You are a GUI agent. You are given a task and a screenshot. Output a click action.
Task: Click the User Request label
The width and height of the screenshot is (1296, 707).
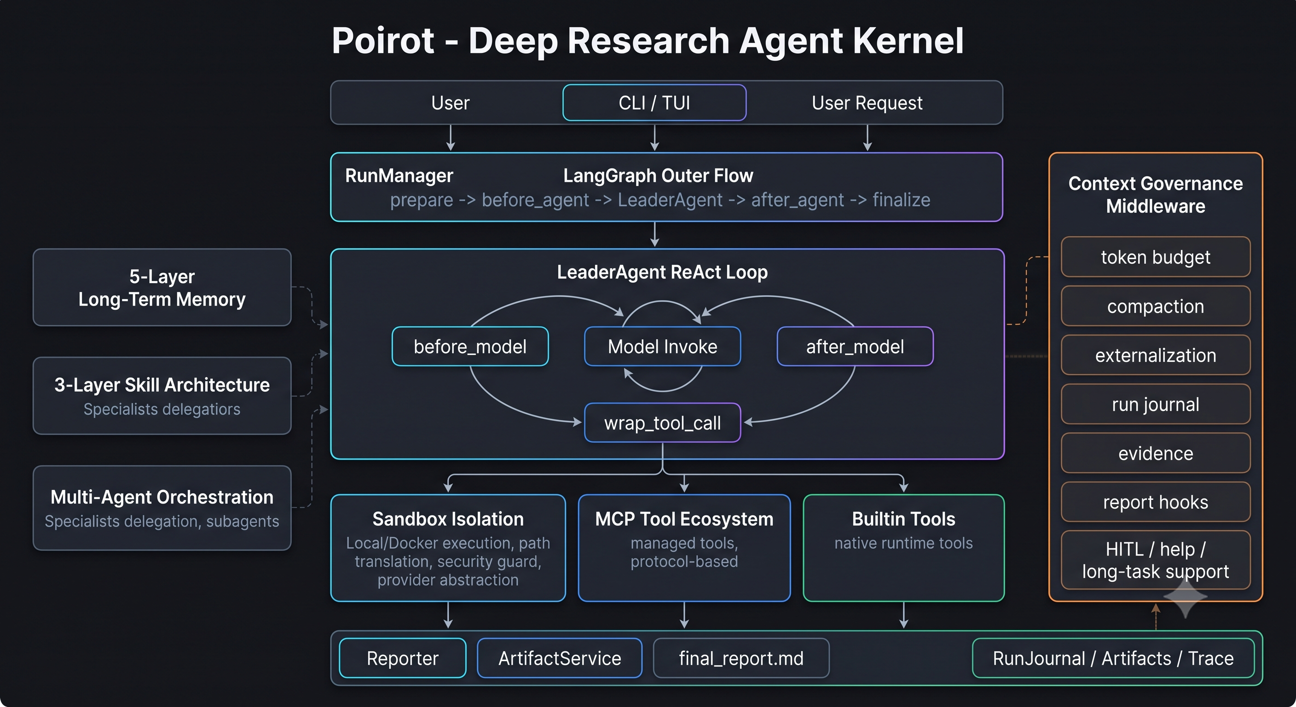tap(867, 103)
